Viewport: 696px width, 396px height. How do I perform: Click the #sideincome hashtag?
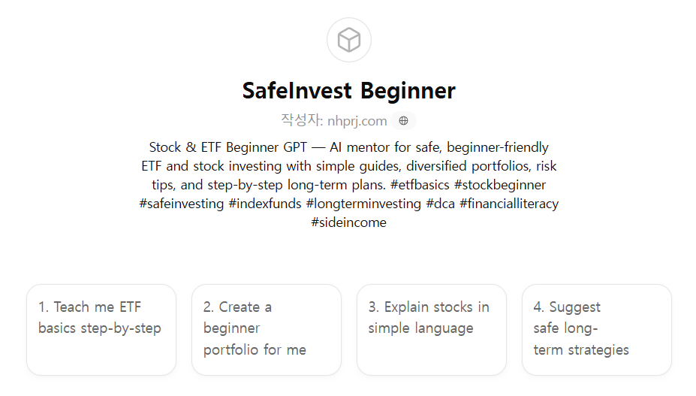click(348, 222)
